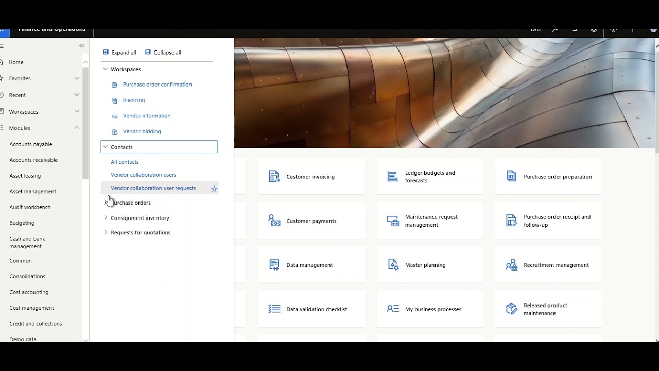The width and height of the screenshot is (659, 371).
Task: Open All contacts link
Action: pyautogui.click(x=125, y=162)
